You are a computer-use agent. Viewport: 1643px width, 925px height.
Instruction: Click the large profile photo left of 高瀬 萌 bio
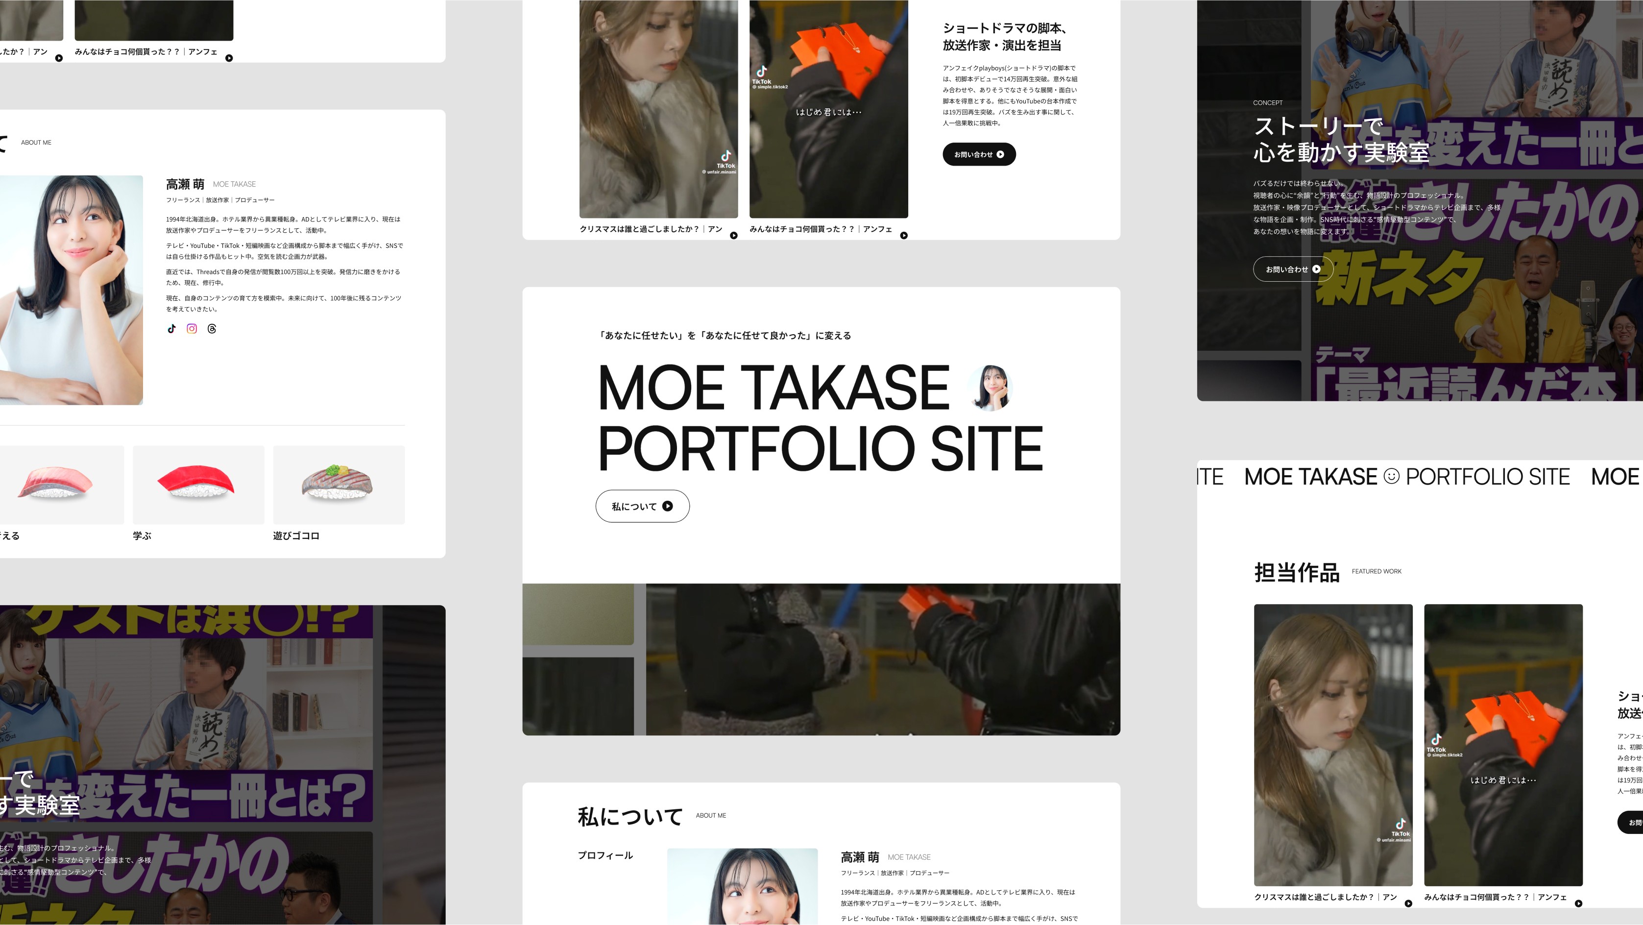pos(72,290)
